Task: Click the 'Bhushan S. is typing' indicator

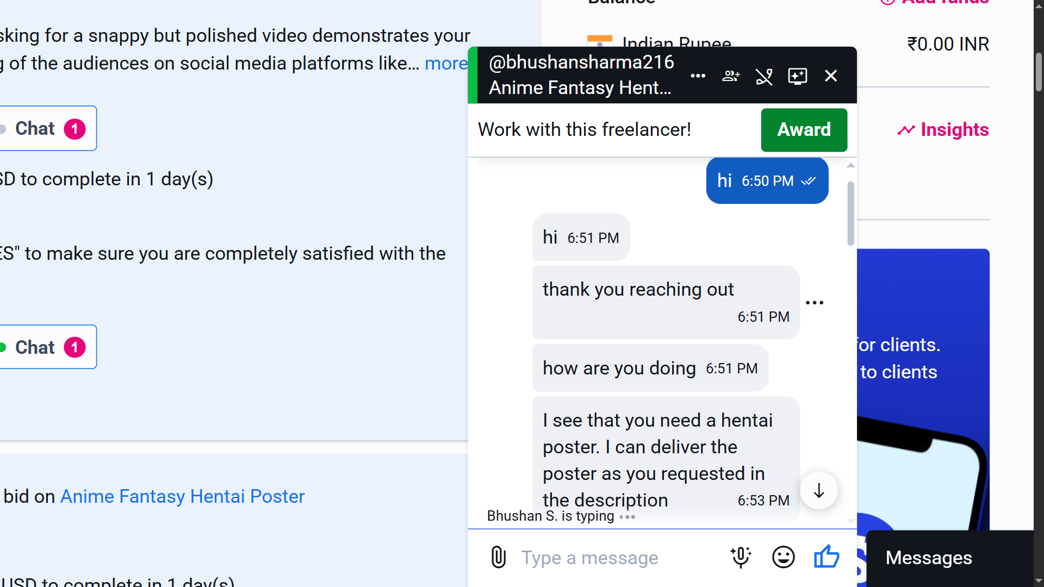Action: [x=561, y=516]
